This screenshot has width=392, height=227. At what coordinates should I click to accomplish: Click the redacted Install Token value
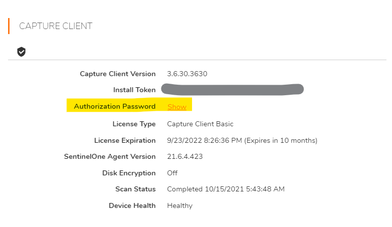click(x=233, y=90)
